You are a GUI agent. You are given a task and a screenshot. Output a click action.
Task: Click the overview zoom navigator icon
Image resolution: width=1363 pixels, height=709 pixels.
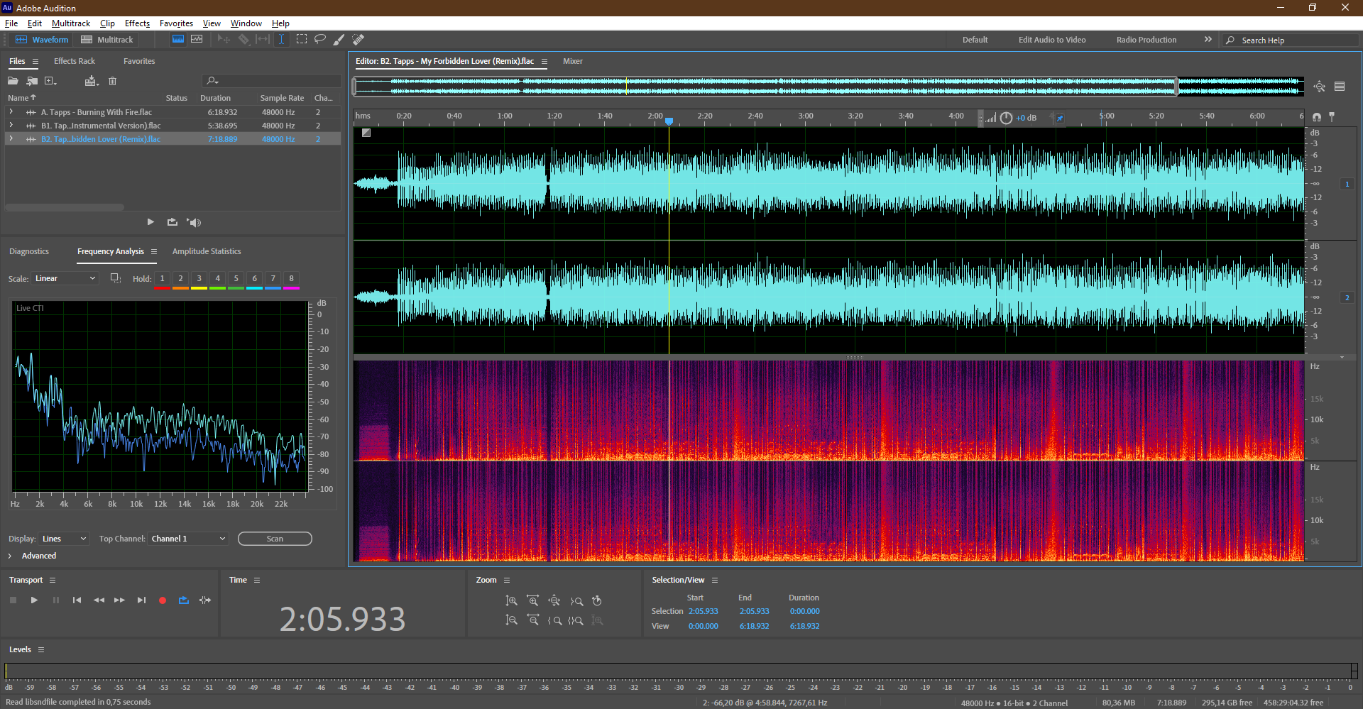click(x=1319, y=87)
